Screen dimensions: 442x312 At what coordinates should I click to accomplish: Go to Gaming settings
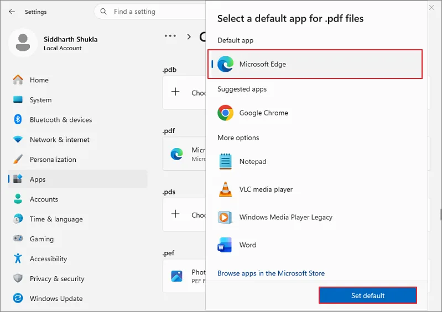coord(77,239)
